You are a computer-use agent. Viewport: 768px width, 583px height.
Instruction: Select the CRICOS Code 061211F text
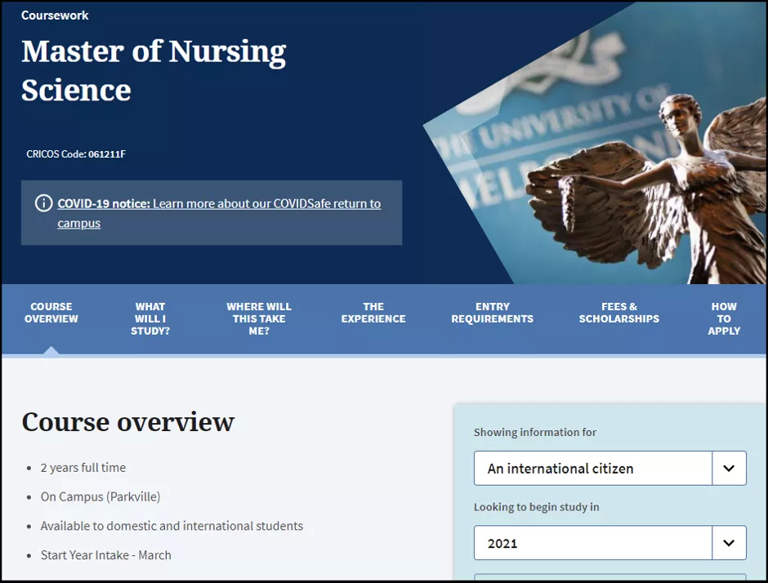[76, 154]
